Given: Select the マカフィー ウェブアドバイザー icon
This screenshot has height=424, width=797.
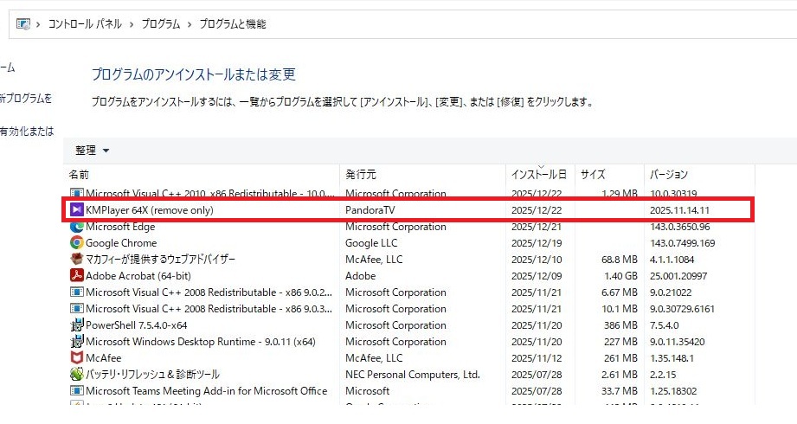Looking at the screenshot, I should pos(76,260).
